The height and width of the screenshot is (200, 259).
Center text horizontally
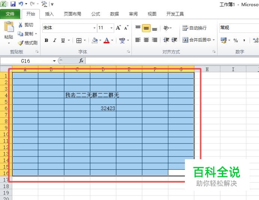(x=146, y=40)
